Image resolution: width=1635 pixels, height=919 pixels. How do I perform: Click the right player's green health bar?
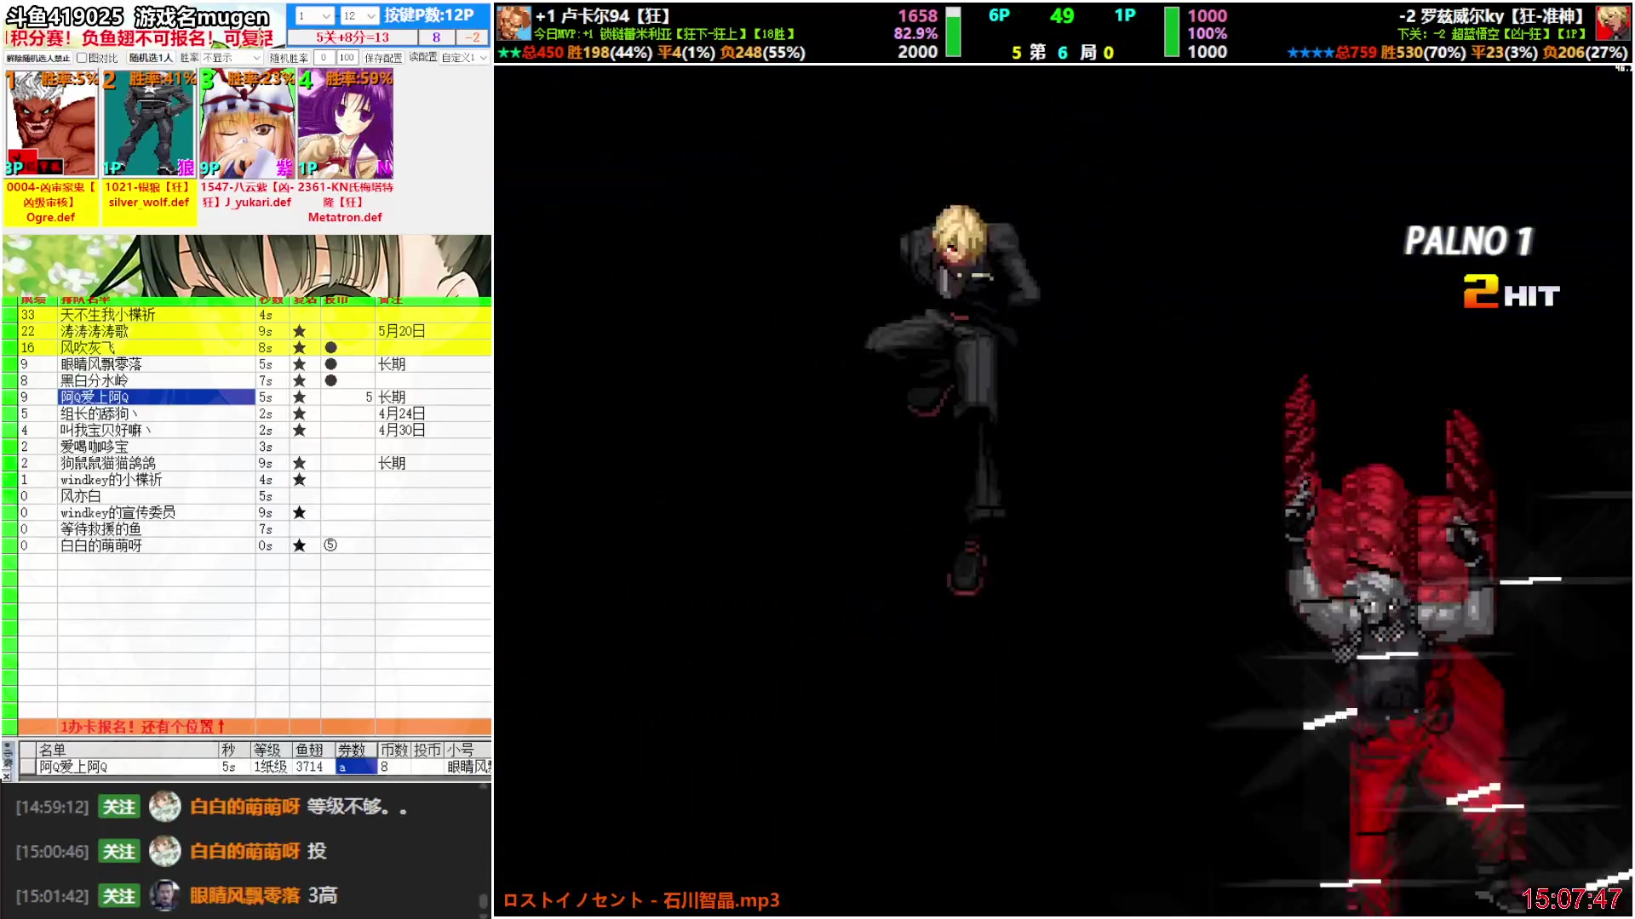coord(1172,32)
